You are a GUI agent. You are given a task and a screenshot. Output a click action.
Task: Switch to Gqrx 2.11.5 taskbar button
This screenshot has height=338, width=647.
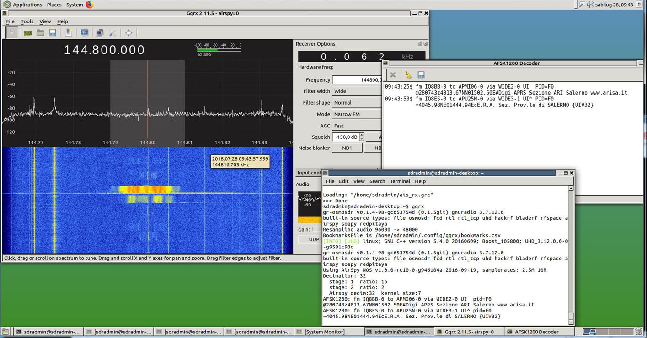pos(468,332)
